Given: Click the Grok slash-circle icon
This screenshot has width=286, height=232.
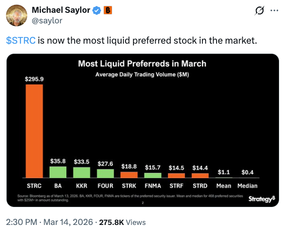Looking at the screenshot, I should pyautogui.click(x=260, y=11).
